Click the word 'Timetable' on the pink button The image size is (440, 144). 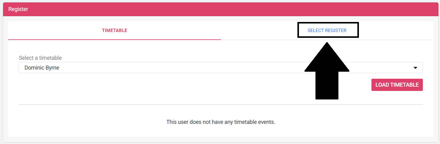[x=405, y=85]
